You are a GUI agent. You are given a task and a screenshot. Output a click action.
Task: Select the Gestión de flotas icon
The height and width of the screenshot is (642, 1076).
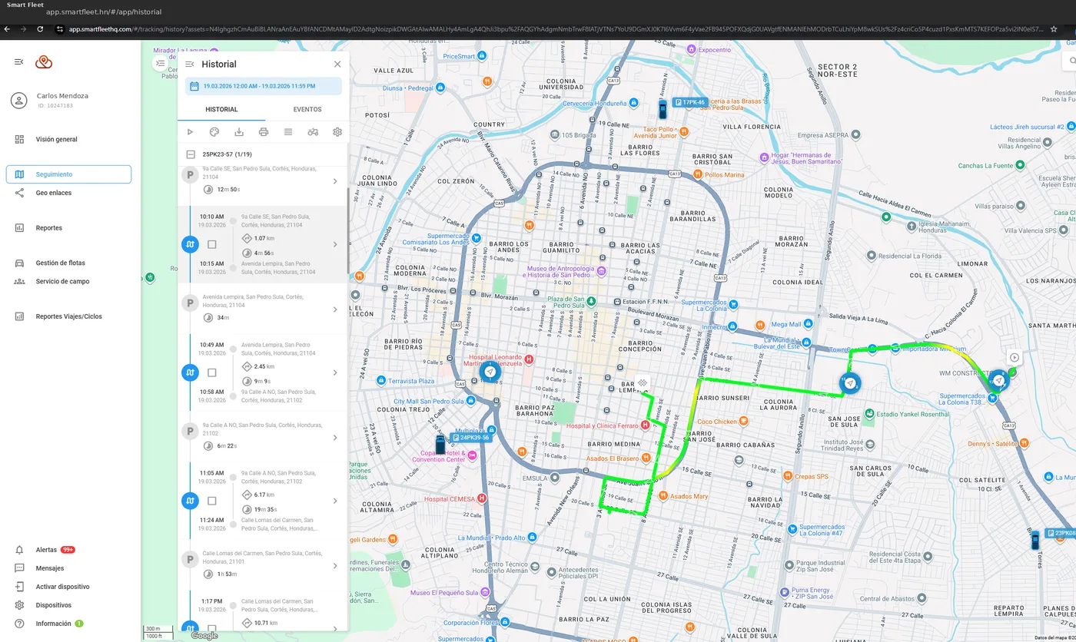[18, 262]
